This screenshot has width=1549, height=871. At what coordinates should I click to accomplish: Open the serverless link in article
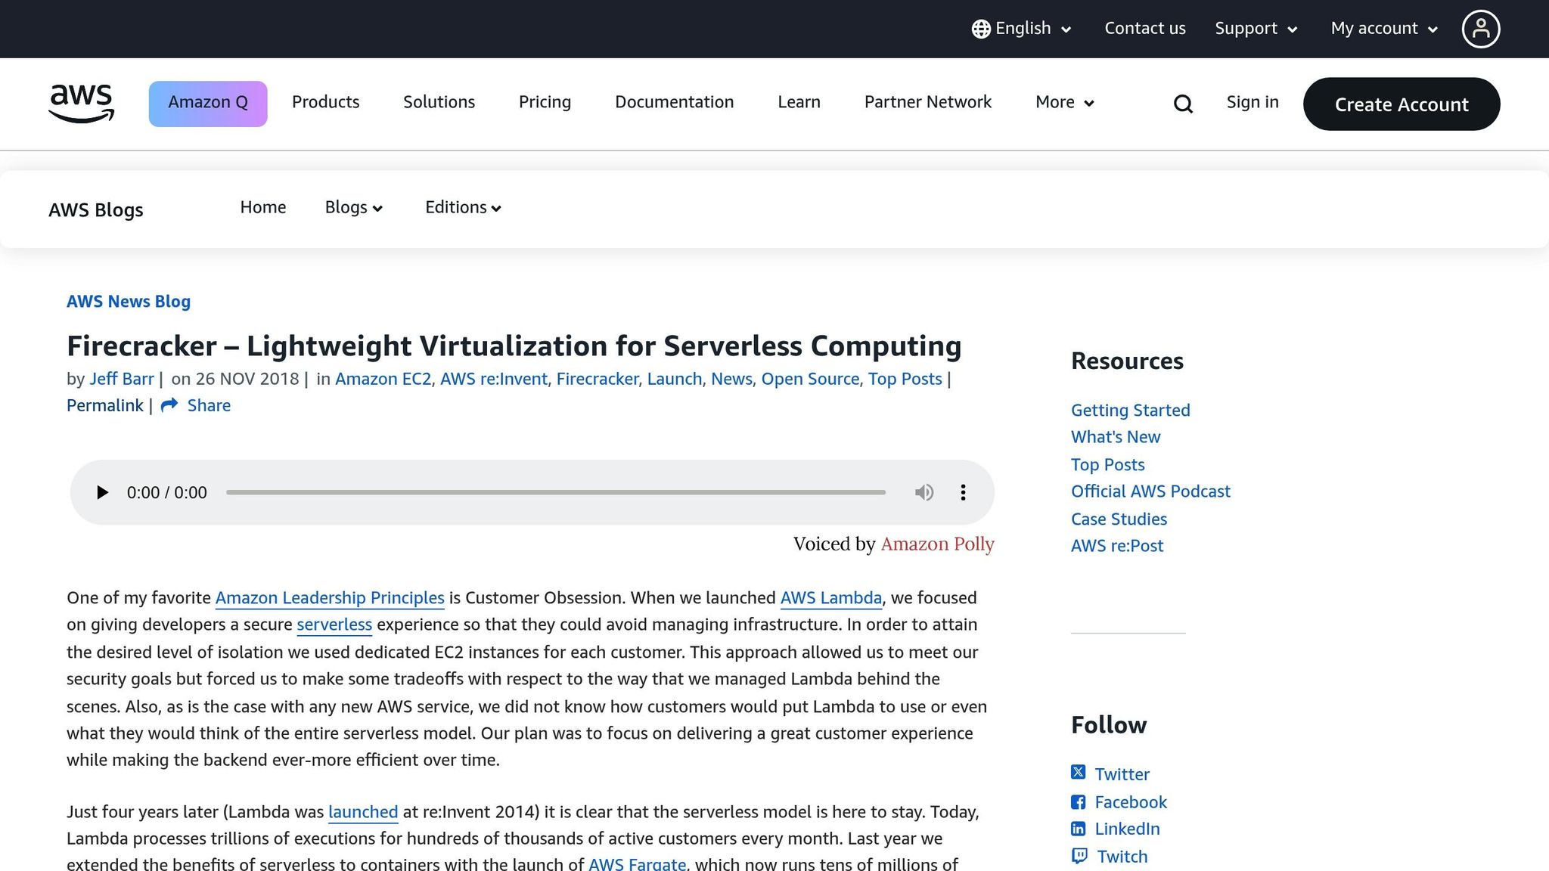coord(334,625)
